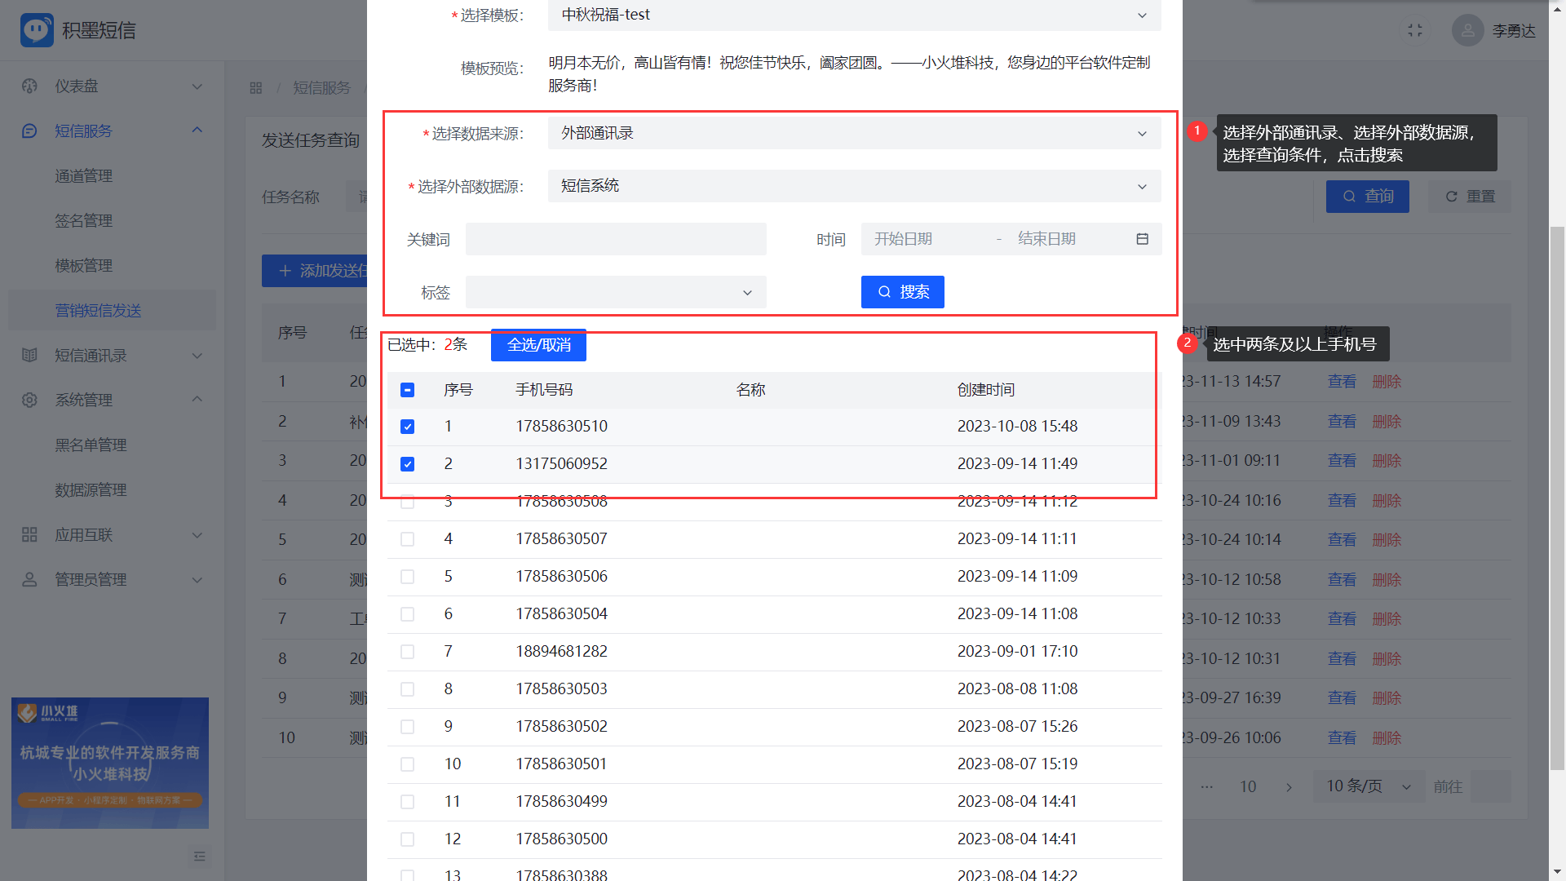Open 营销短信发送 menu item
Image resolution: width=1566 pixels, height=881 pixels.
pyautogui.click(x=98, y=311)
